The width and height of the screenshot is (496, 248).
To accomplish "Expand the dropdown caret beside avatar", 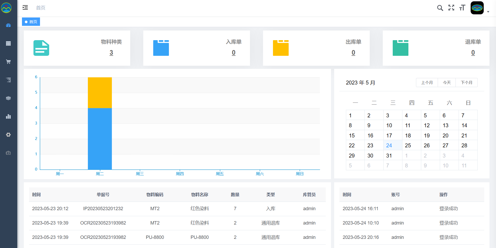I will [488, 12].
